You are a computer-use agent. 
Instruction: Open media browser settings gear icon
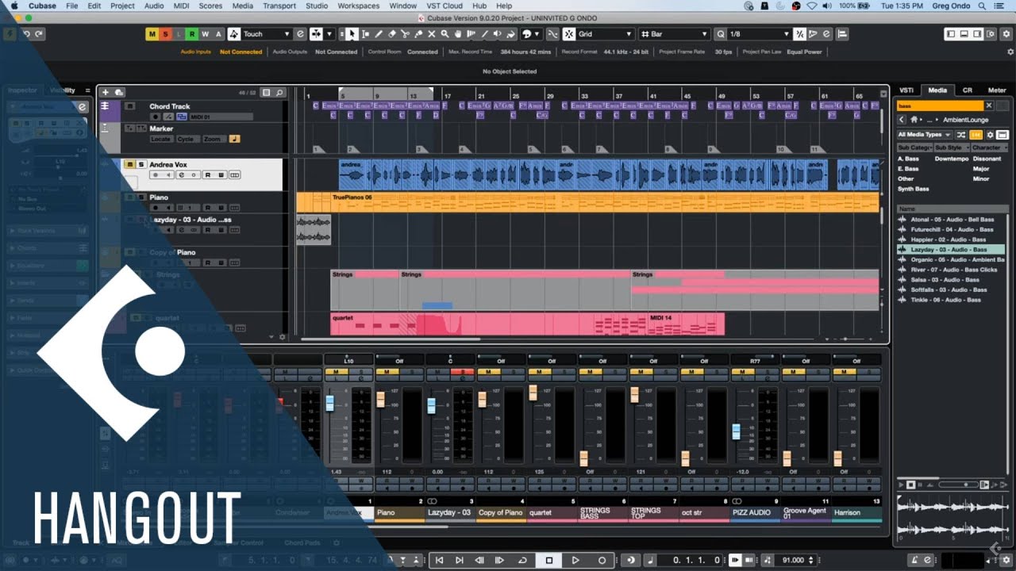[x=990, y=135]
